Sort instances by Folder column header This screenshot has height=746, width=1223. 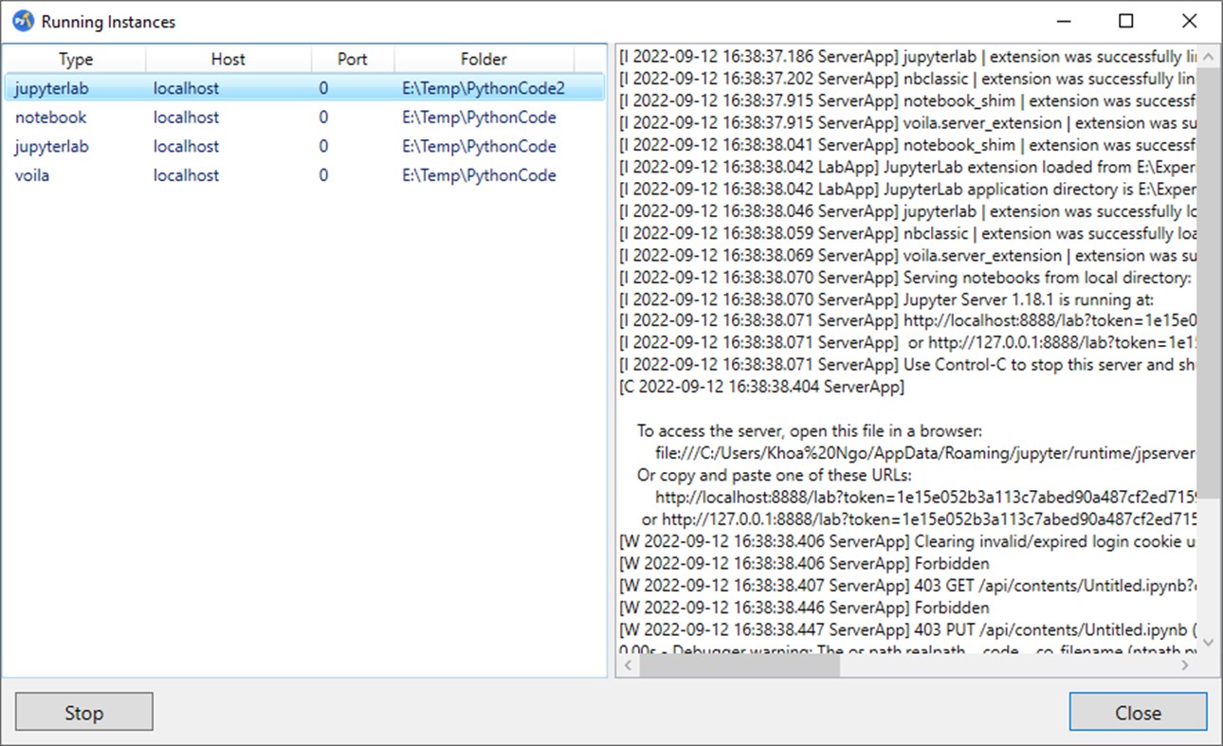[x=484, y=59]
